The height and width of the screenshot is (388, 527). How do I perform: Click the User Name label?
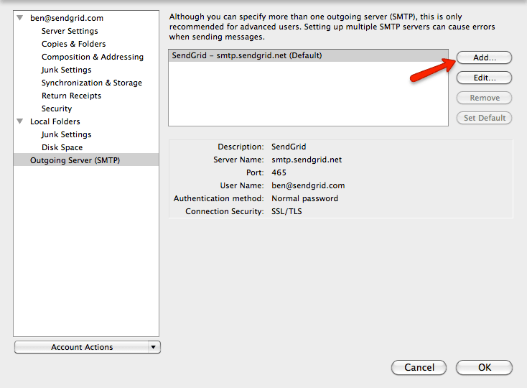click(x=242, y=185)
